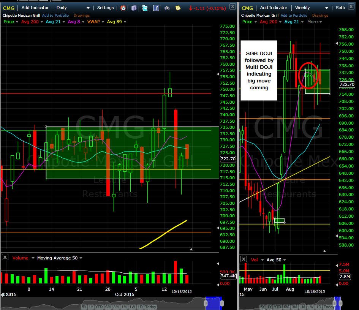Expand the weekly Avg 50 dropdown
This screenshot has width=359, height=310.
point(285,260)
